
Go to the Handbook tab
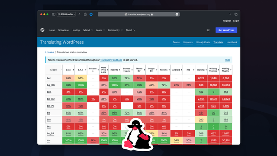232,42
